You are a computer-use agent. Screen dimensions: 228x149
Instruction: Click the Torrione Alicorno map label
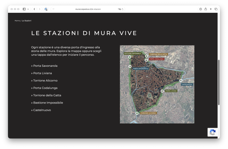pyautogui.click(x=148, y=113)
